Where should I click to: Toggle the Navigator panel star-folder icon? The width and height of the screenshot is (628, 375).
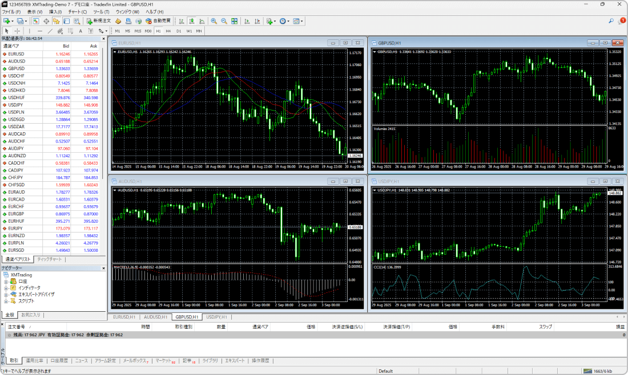pos(56,21)
